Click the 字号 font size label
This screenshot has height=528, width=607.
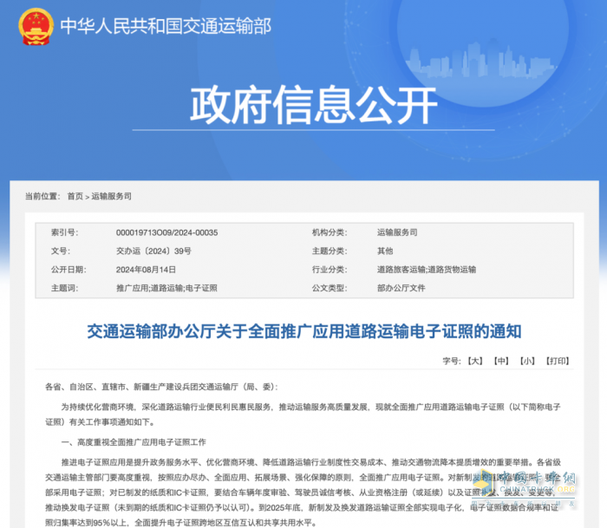tap(452, 361)
